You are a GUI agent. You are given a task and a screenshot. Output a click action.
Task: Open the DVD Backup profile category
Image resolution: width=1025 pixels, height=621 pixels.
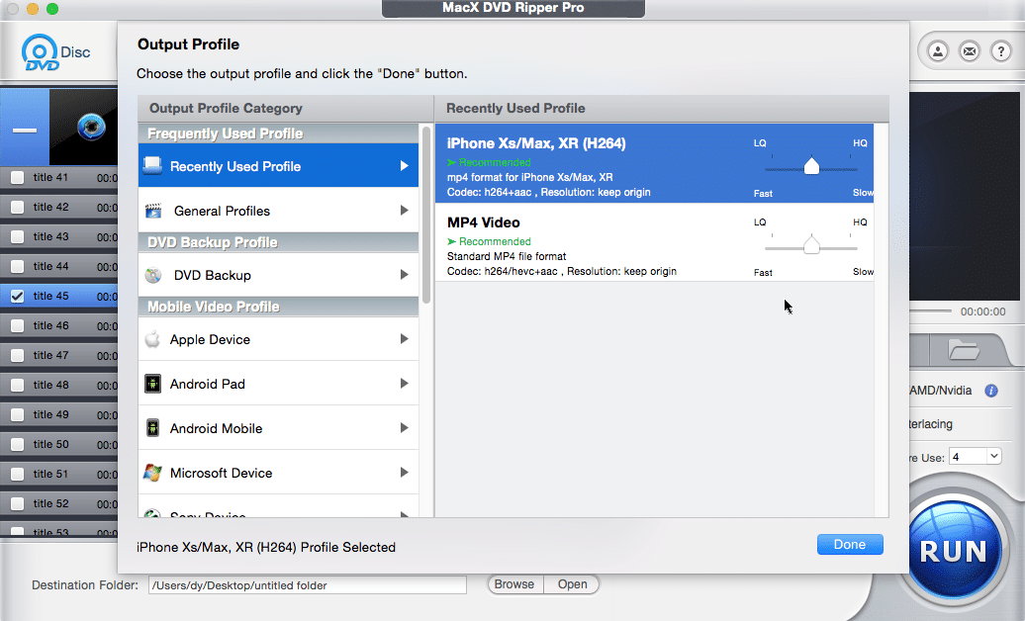(277, 274)
